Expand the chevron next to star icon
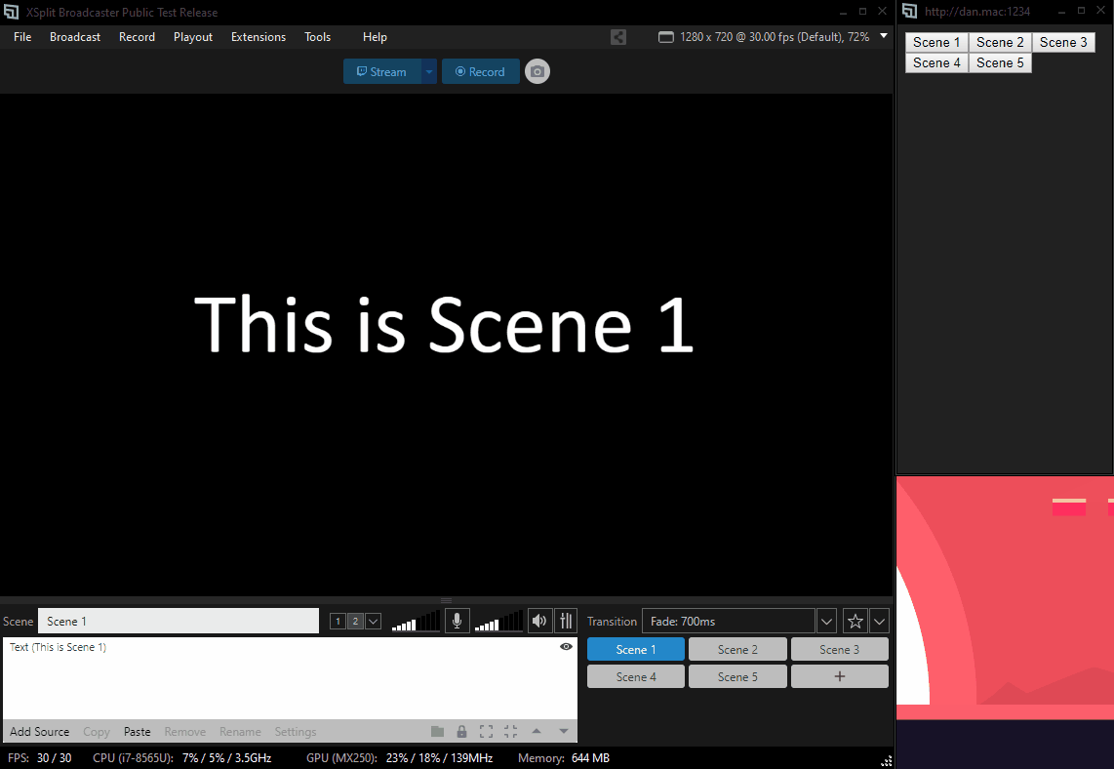Image resolution: width=1114 pixels, height=769 pixels. tap(879, 622)
